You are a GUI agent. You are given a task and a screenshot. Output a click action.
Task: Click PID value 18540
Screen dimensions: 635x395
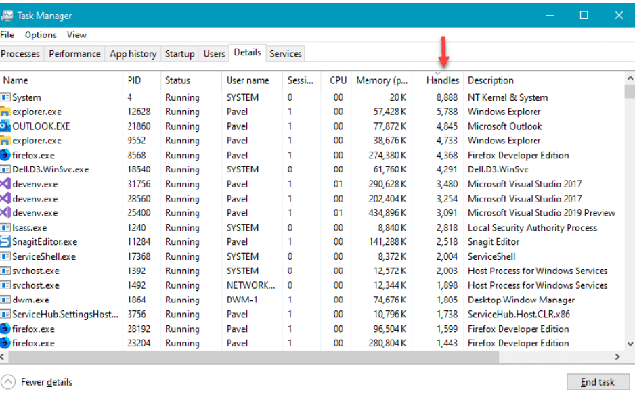coord(139,170)
